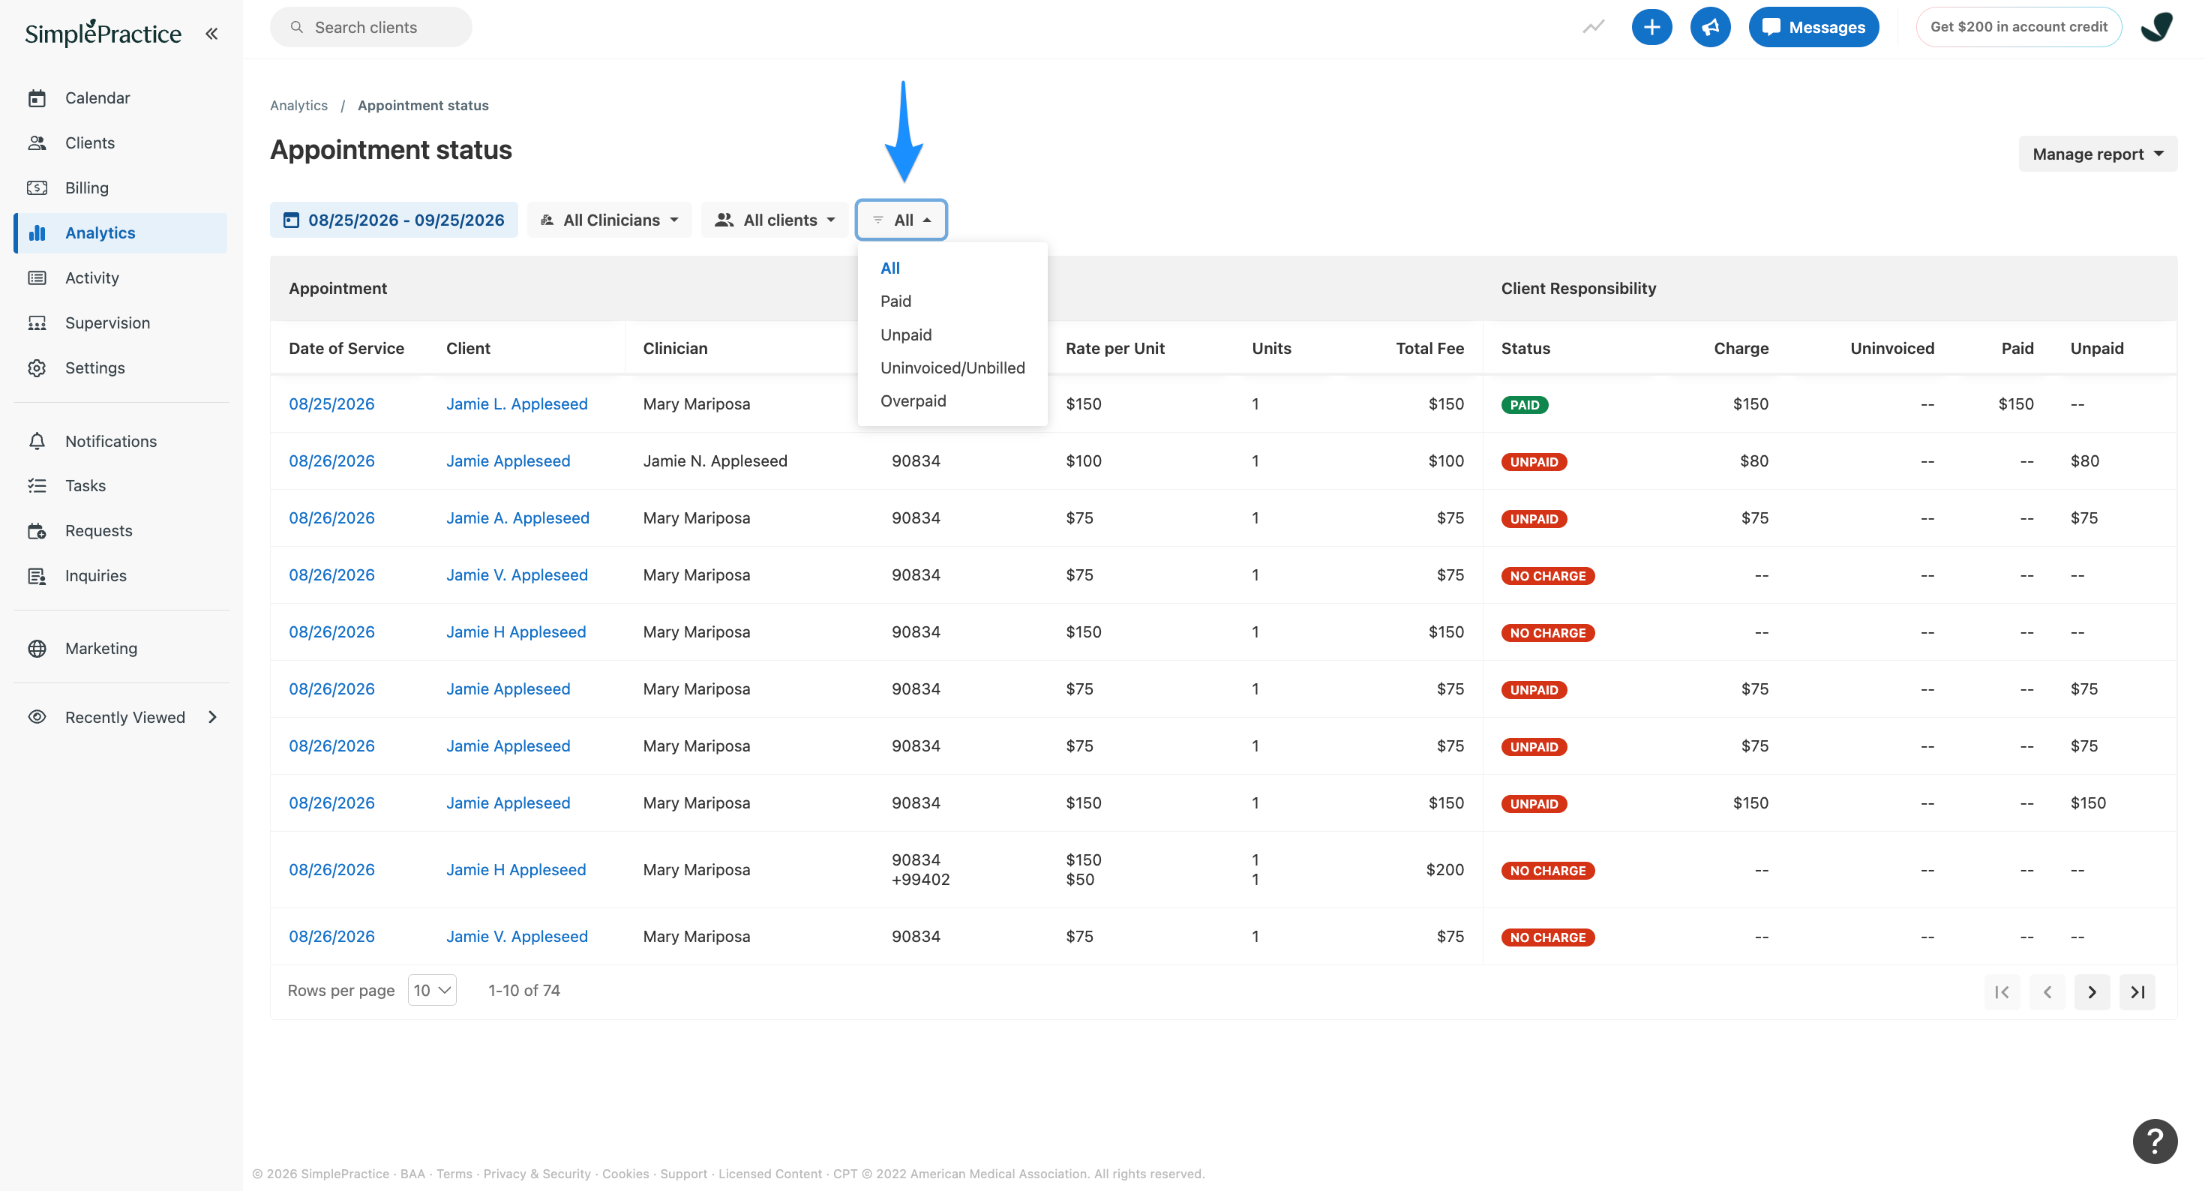The height and width of the screenshot is (1191, 2205).
Task: Choose Uninvoiced/Unbilled filter option
Action: 952,368
